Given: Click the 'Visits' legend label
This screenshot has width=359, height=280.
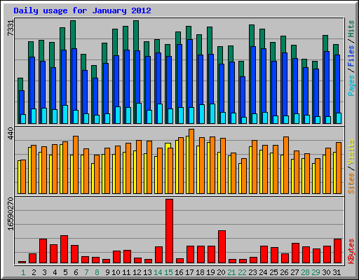Looking at the screenshot, I should click(x=351, y=153).
